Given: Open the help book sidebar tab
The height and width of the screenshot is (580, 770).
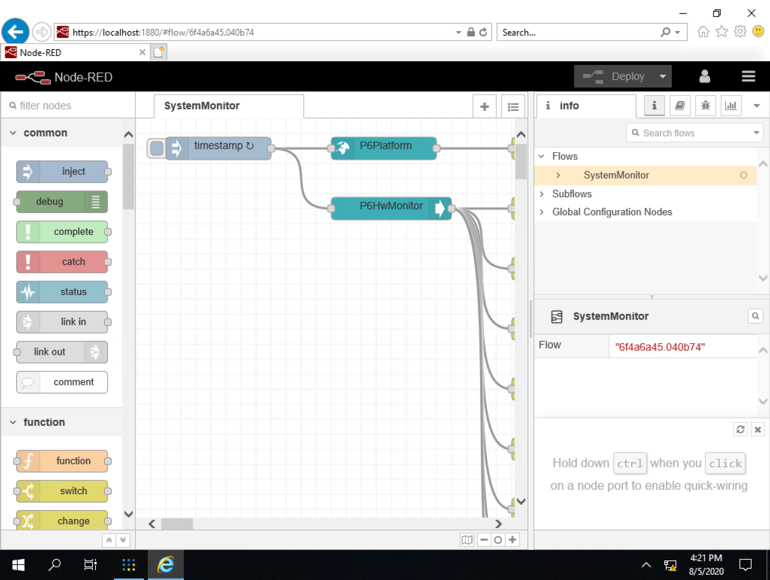Looking at the screenshot, I should coord(680,105).
